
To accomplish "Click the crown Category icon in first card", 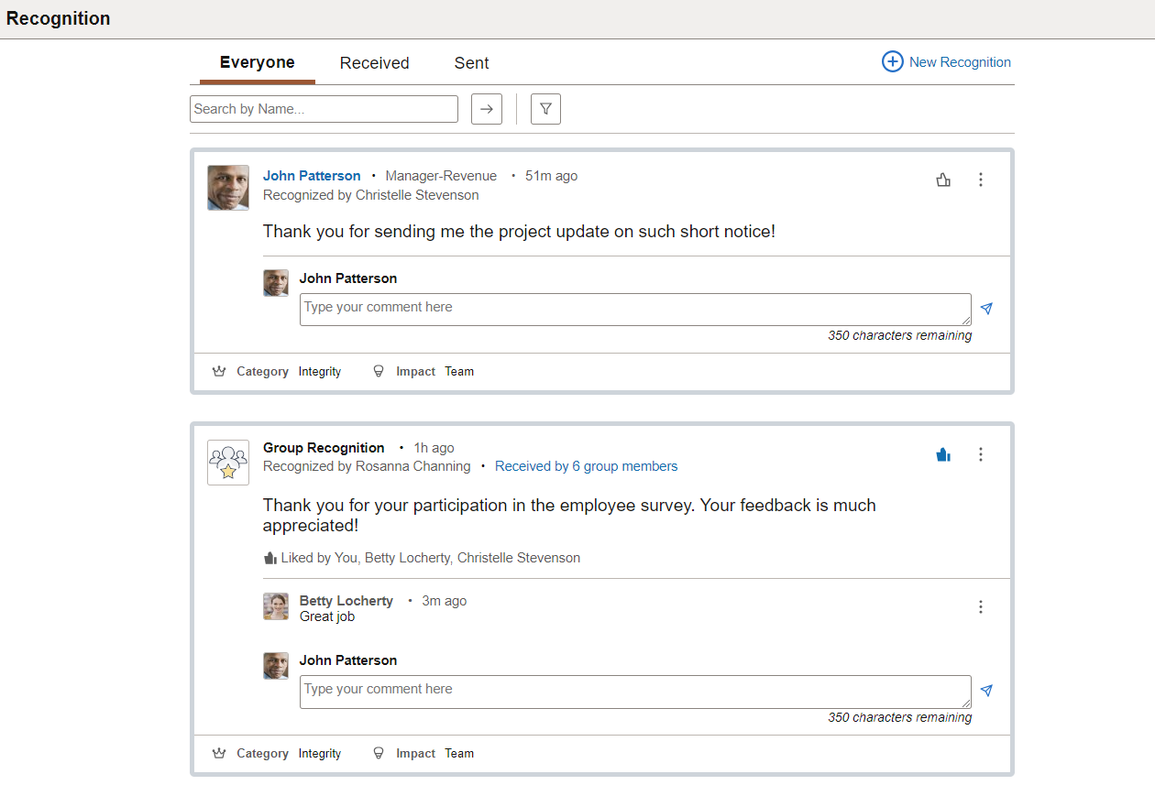I will coord(219,372).
